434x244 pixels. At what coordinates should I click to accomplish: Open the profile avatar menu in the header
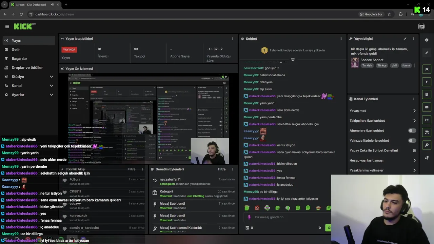421,26
